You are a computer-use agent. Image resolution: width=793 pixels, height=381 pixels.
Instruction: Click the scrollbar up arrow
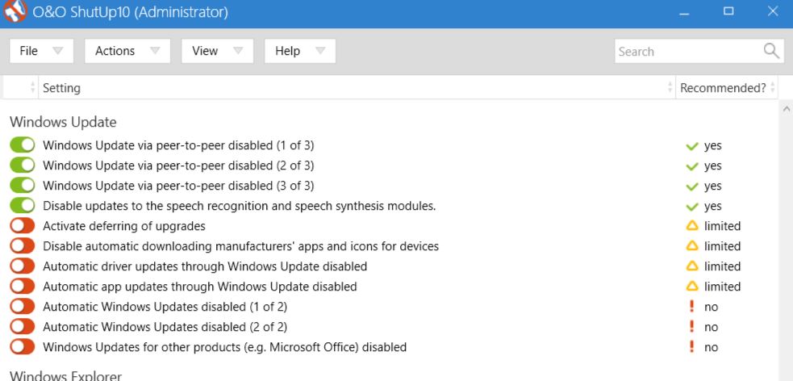tap(787, 108)
